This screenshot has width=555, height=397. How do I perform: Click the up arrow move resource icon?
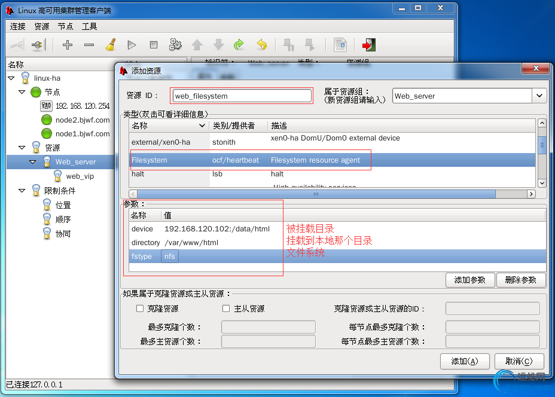(x=197, y=45)
